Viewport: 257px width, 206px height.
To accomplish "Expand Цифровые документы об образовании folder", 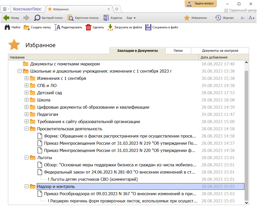I will [26, 107].
